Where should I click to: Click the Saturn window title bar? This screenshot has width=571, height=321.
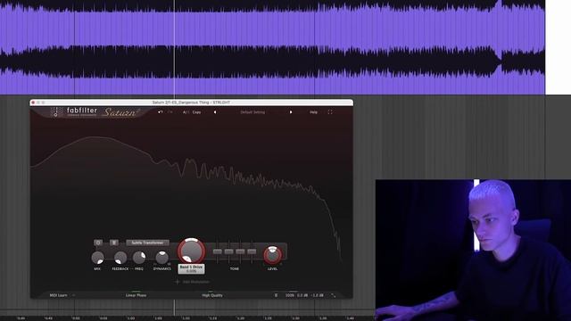tap(191, 103)
